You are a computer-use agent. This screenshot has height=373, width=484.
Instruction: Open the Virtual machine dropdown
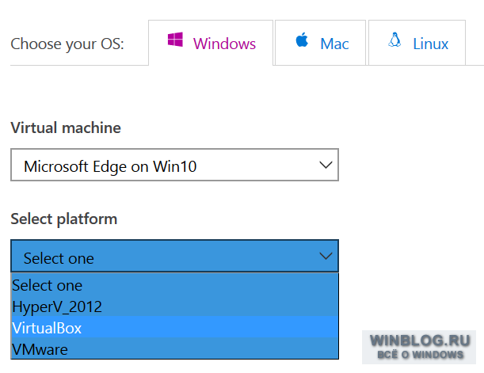(x=175, y=165)
